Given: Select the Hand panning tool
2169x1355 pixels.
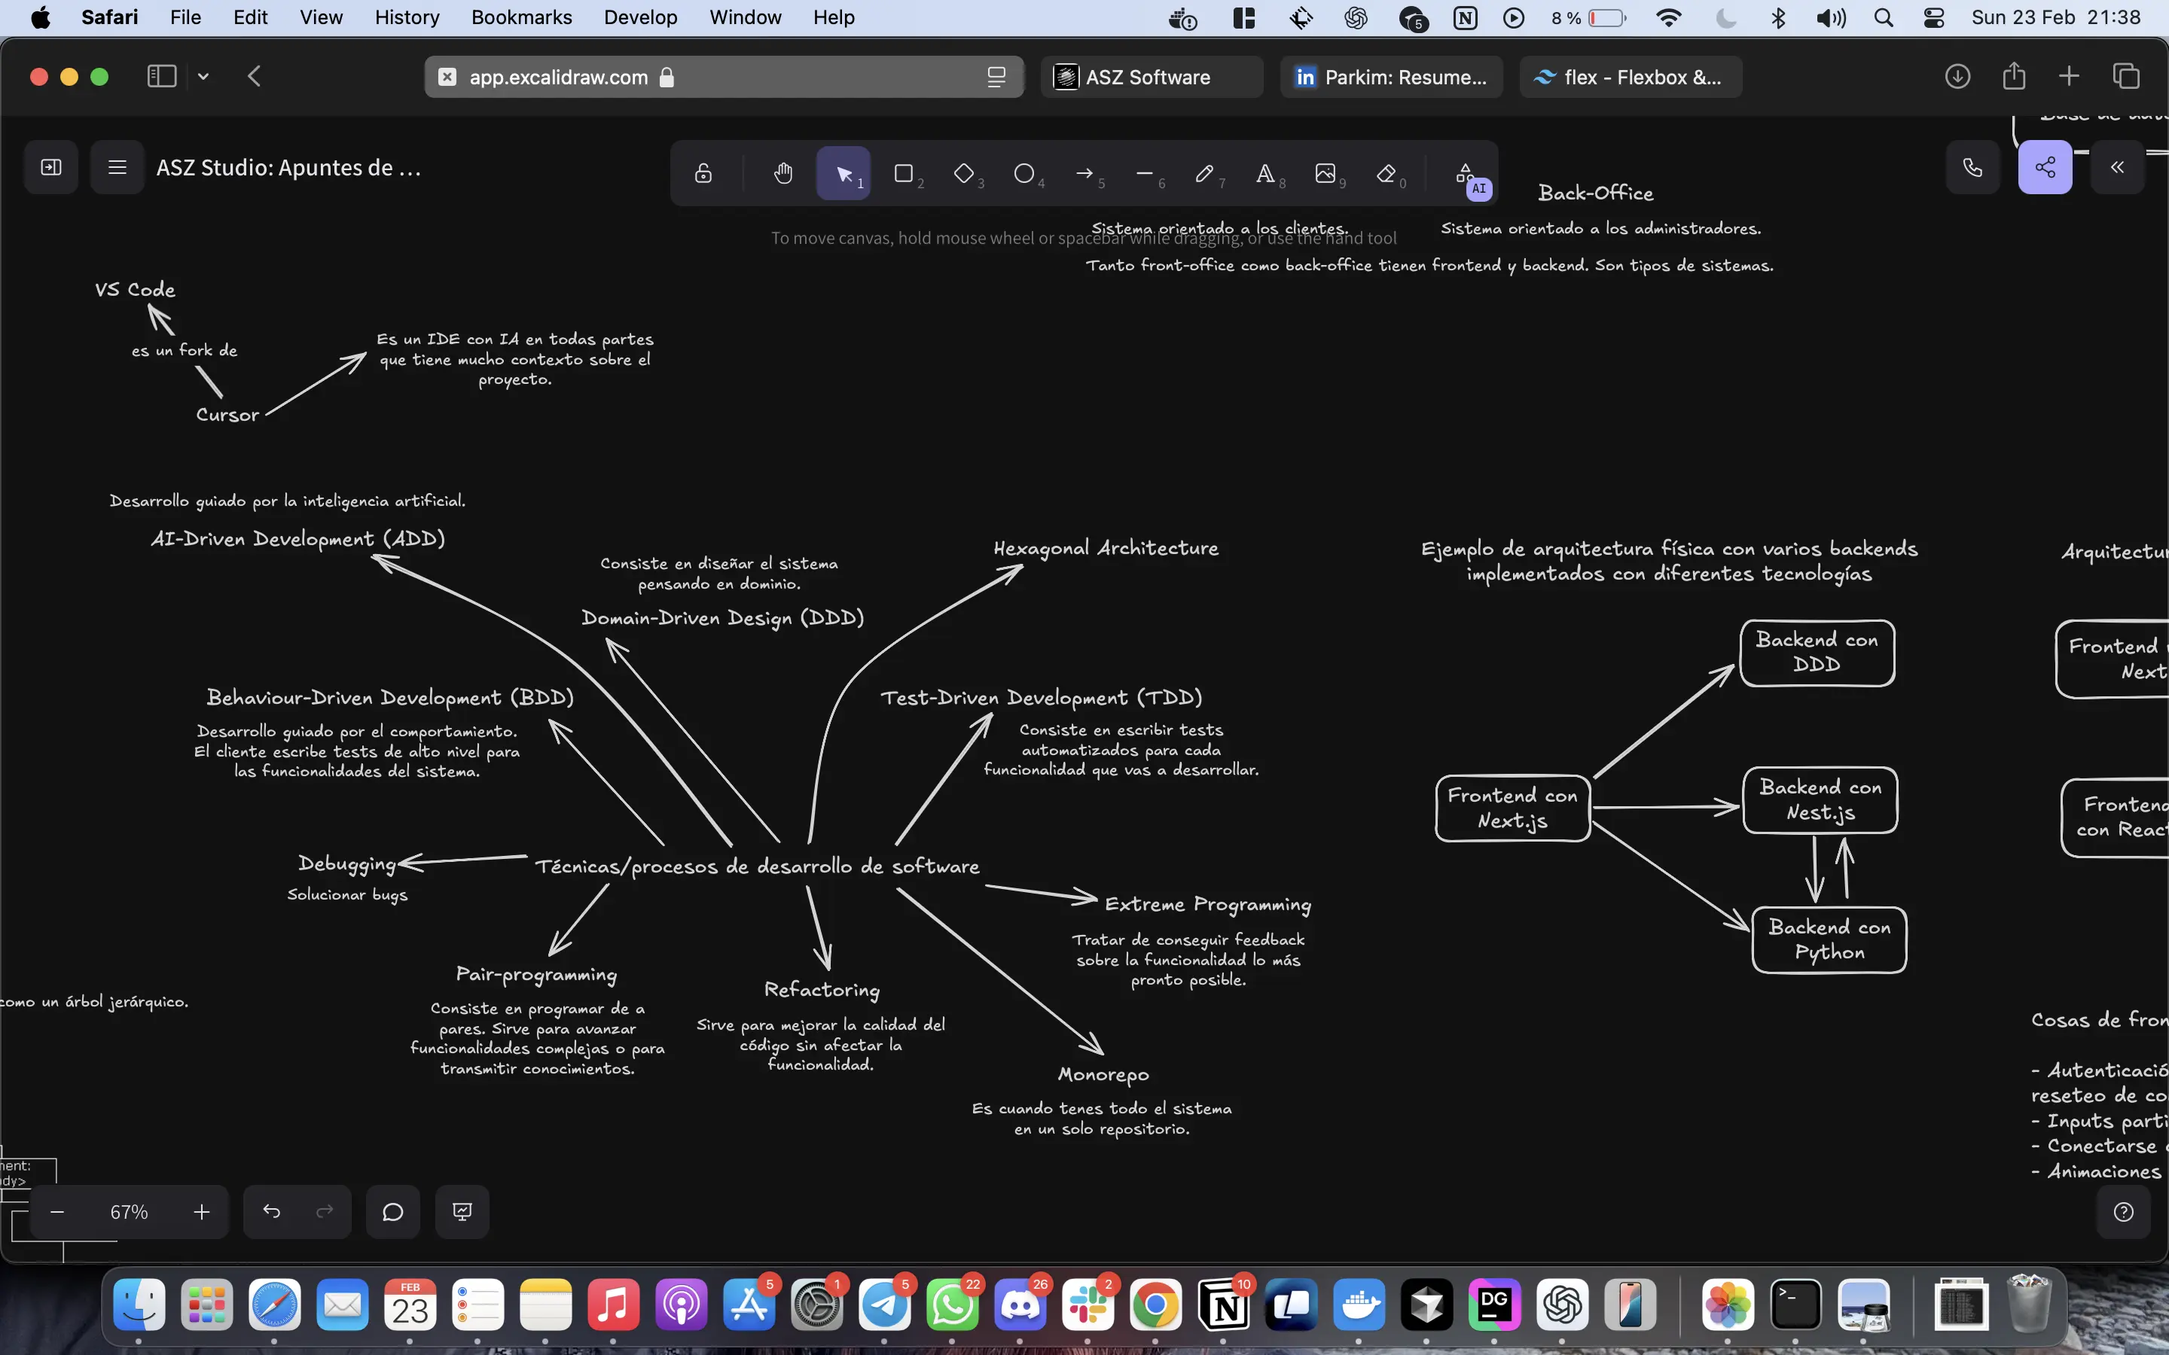Looking at the screenshot, I should pyautogui.click(x=783, y=173).
